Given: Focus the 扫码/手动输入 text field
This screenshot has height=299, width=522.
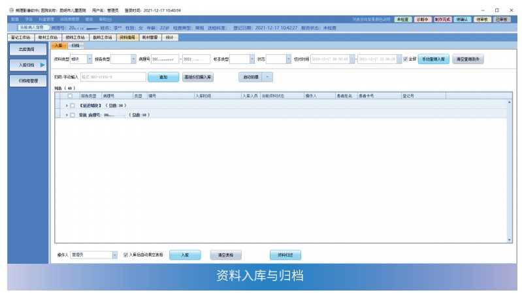Looking at the screenshot, I should pyautogui.click(x=113, y=77).
